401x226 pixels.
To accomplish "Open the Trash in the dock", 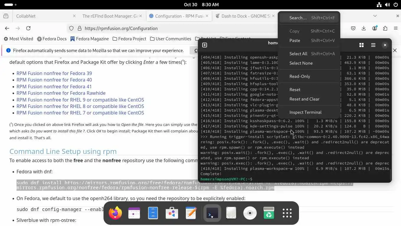I will tap(269, 213).
